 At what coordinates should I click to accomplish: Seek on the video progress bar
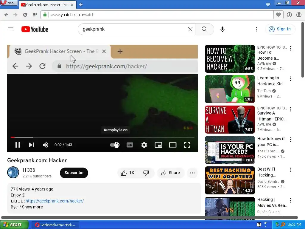[102, 137]
